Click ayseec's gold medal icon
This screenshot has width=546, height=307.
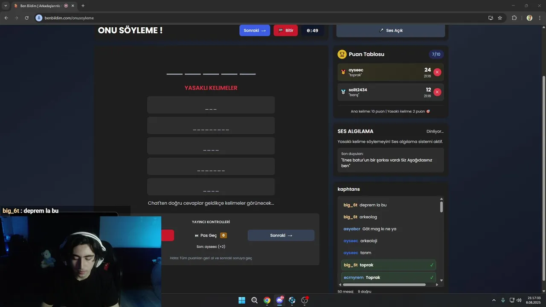tap(343, 72)
